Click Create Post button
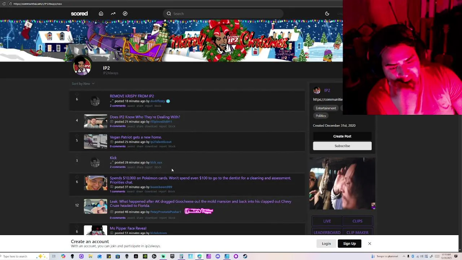Screen dimensions: 462x260 pos(342,136)
